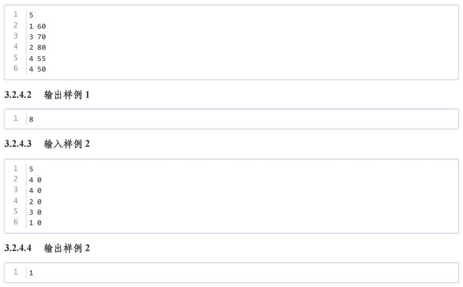
Task: Click the heading 3.2.4.2 输出样例 1
Action: click(x=47, y=95)
